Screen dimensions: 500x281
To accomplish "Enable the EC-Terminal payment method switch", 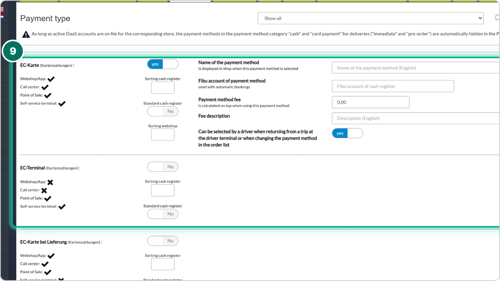I will point(162,167).
